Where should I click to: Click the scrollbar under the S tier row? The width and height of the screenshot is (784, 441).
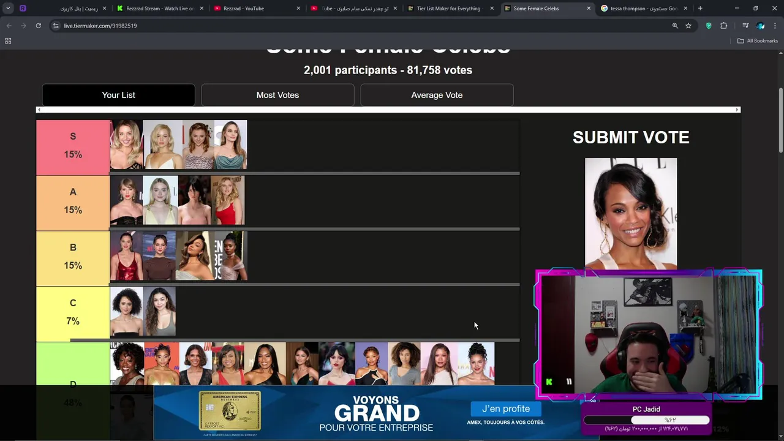(x=315, y=173)
